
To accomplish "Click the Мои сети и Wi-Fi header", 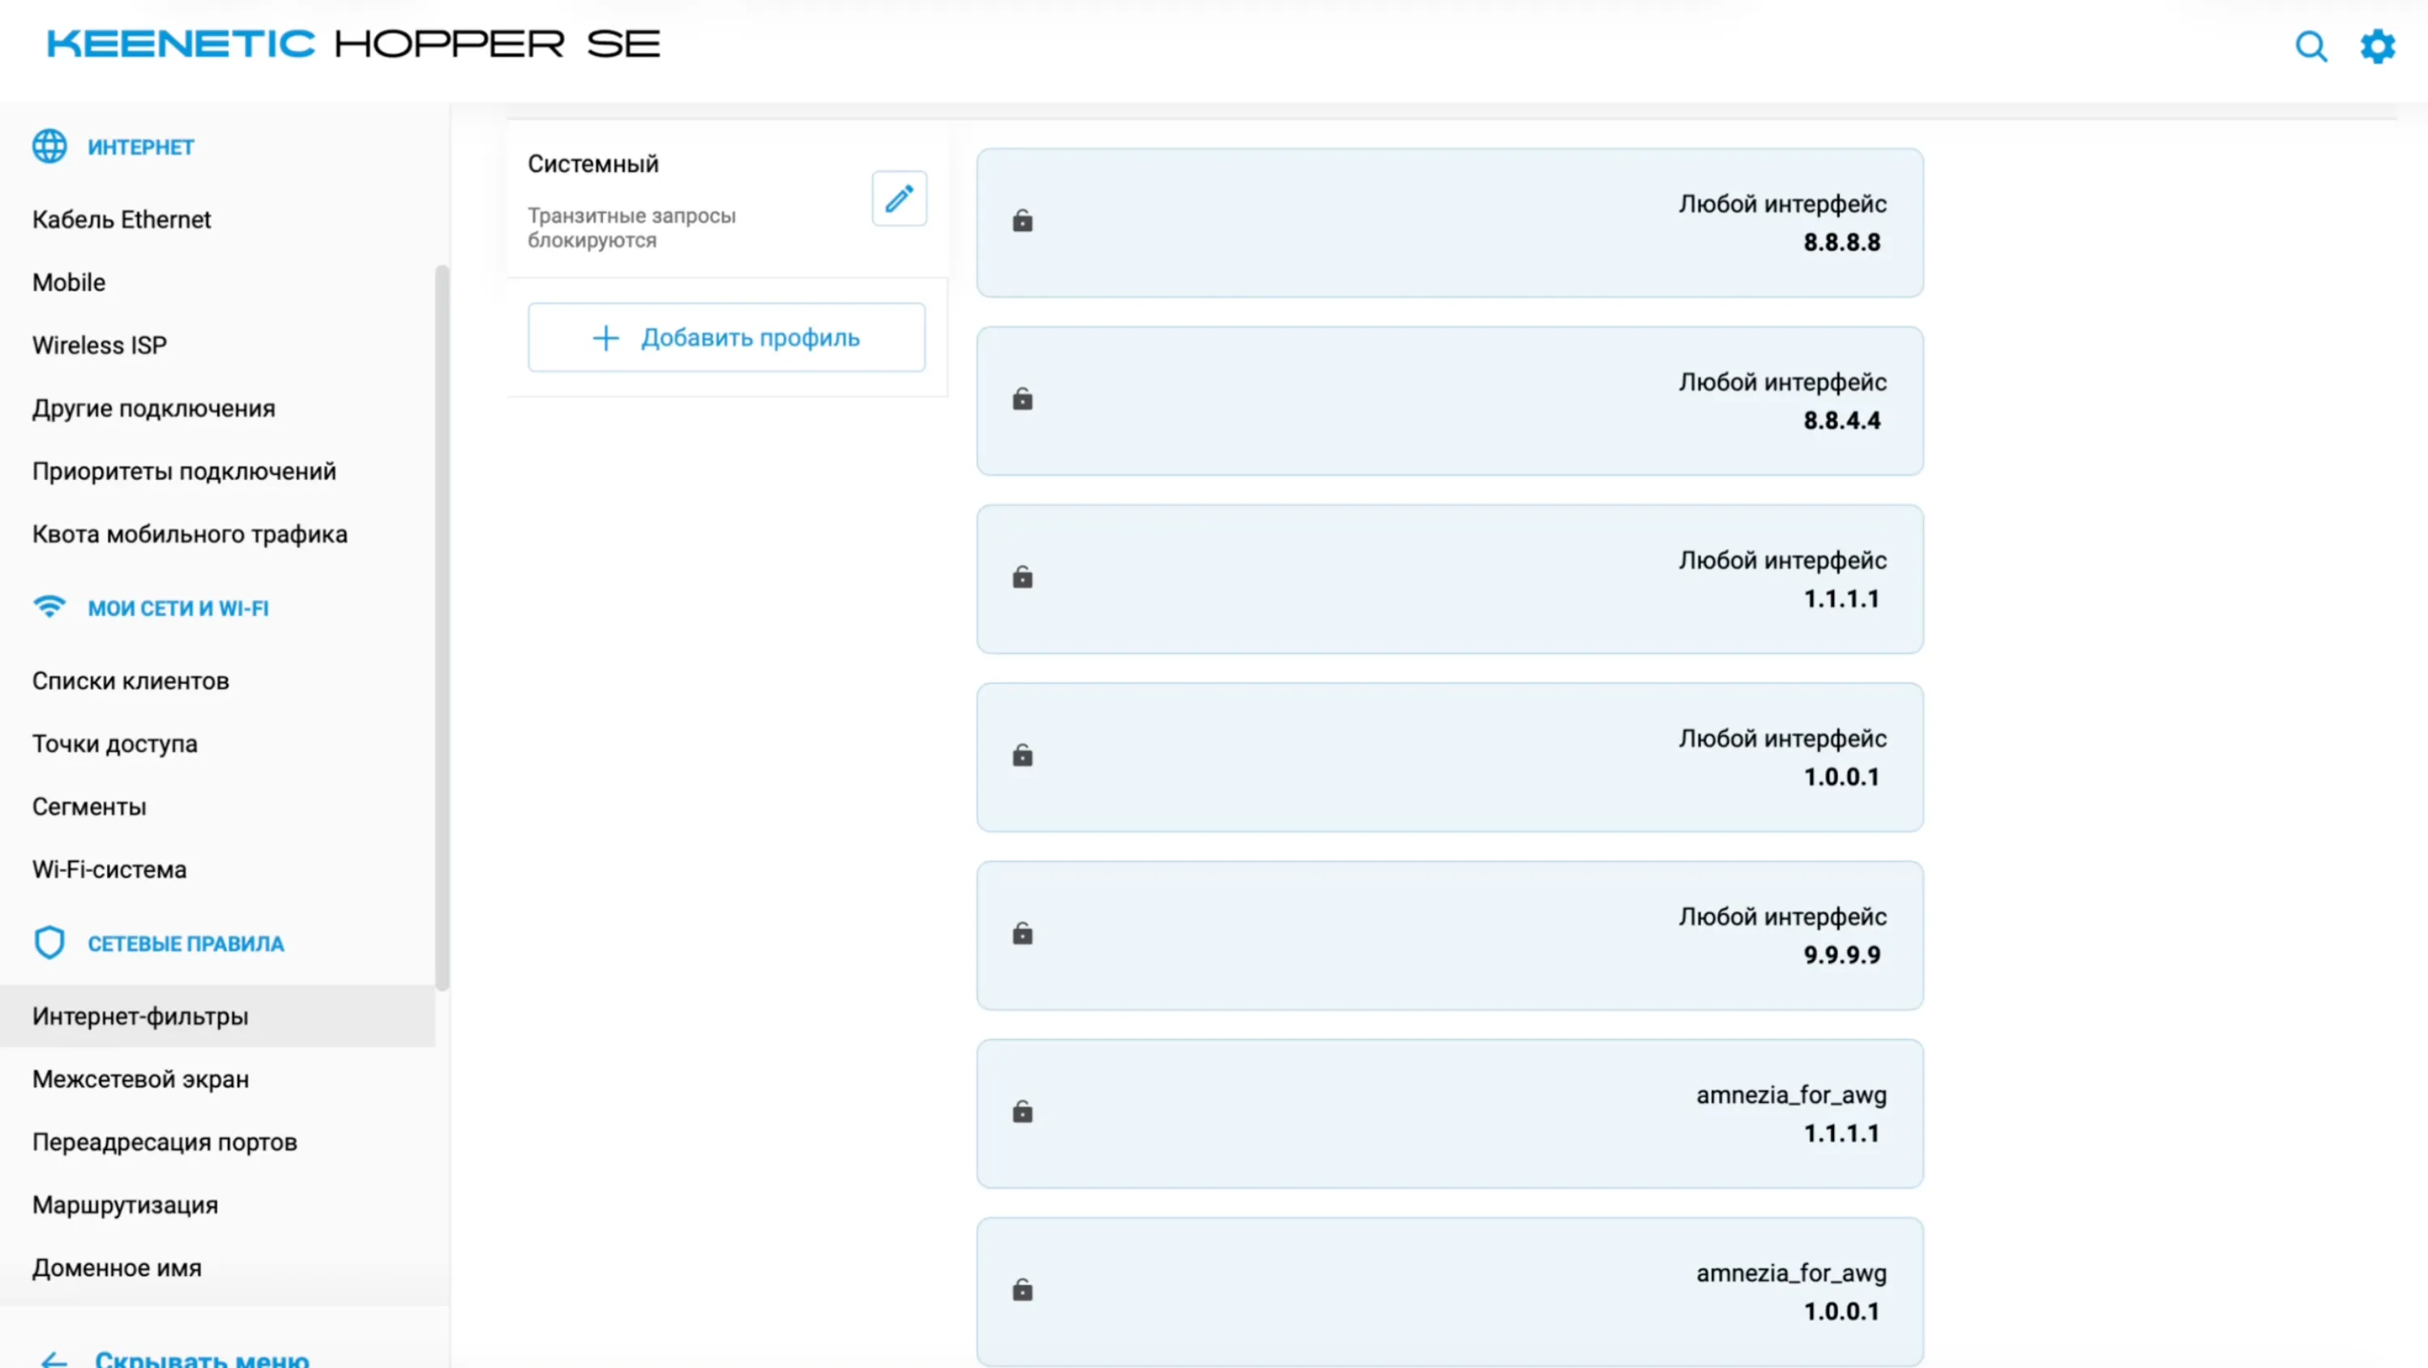I will point(178,608).
